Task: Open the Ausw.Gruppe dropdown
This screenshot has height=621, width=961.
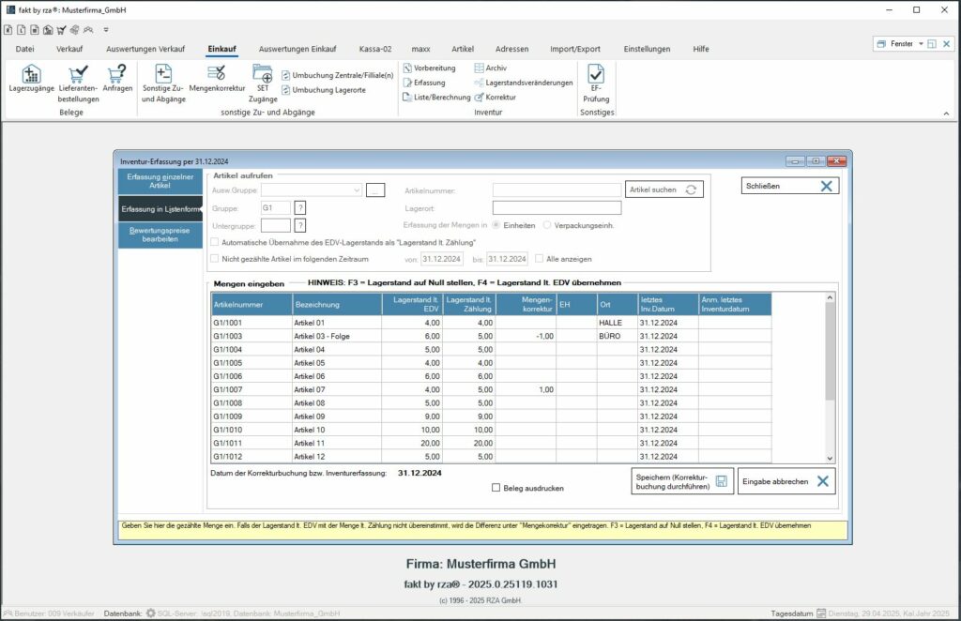Action: (x=358, y=190)
